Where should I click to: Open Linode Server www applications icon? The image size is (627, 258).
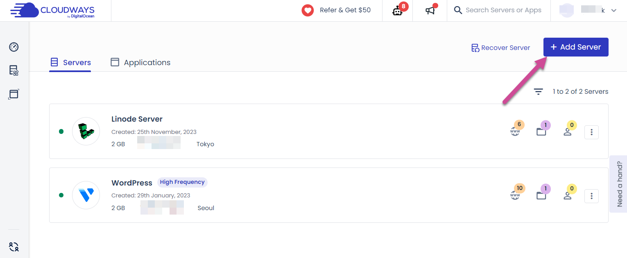click(515, 132)
